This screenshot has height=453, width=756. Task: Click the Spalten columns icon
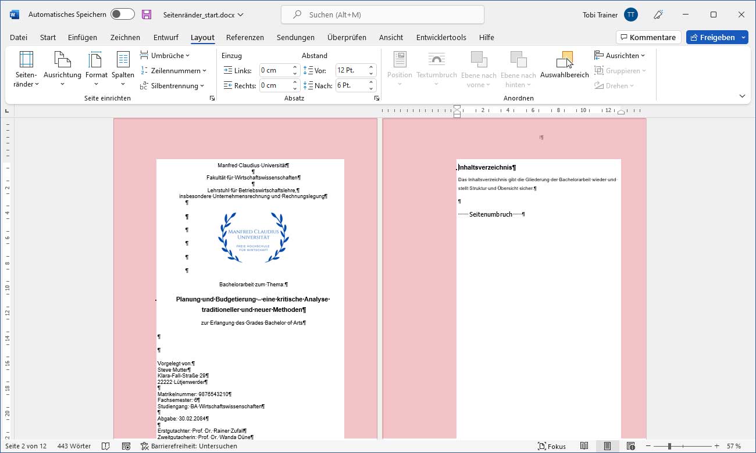123,60
